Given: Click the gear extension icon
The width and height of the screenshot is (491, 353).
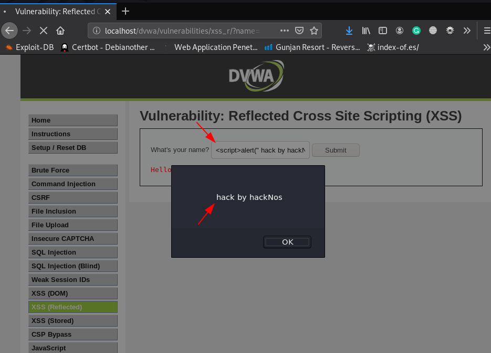Looking at the screenshot, I should (450, 31).
